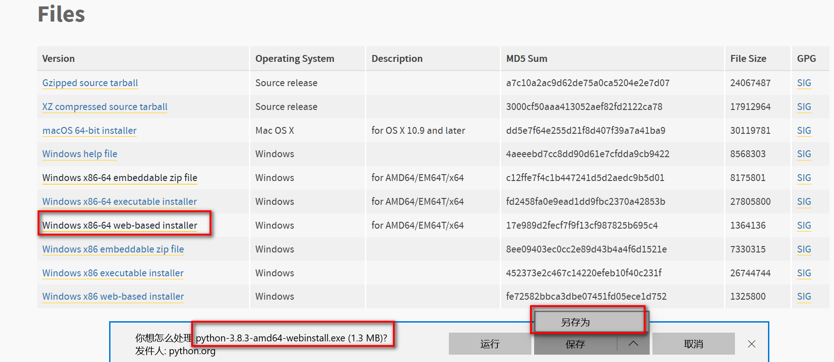Screen dimensions: 834x362
Task: Choose 另存为 (Save as) menu option
Action: click(589, 322)
